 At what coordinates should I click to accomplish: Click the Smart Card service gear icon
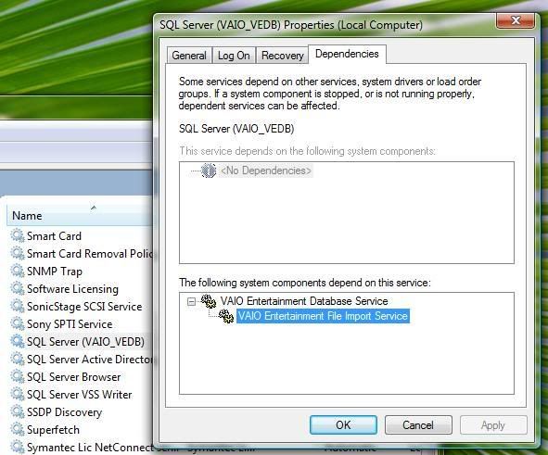coord(17,235)
